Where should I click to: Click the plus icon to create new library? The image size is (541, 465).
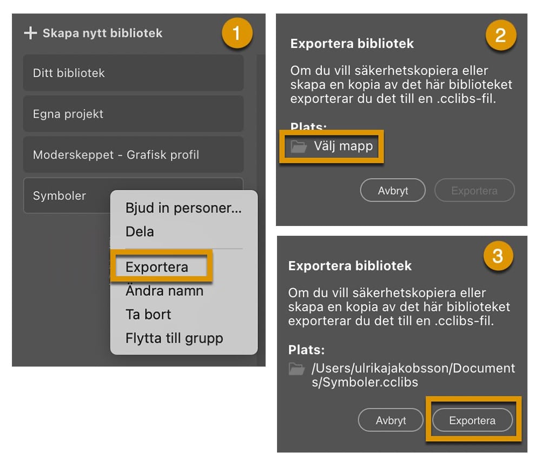[30, 33]
